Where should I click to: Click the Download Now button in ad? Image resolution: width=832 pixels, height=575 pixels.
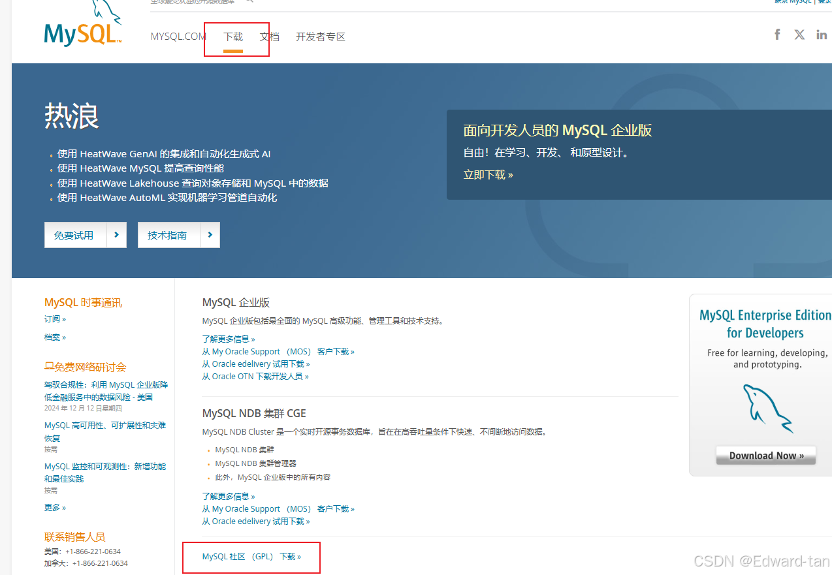tap(766, 456)
